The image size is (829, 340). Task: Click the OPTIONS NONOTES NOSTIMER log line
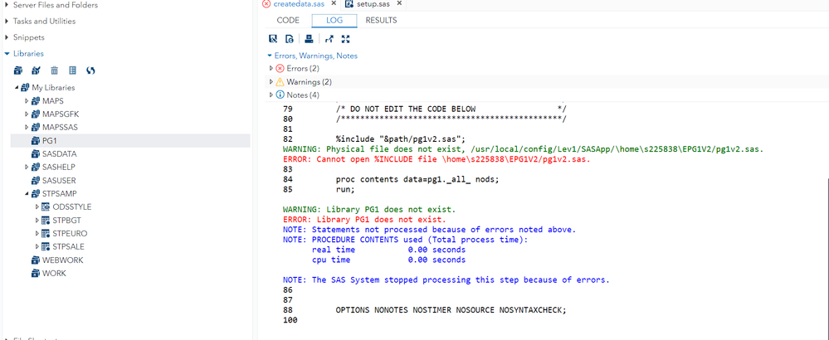click(x=451, y=310)
